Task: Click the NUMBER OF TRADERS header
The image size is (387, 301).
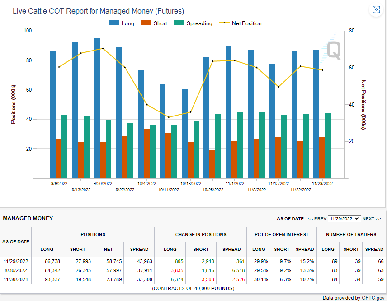Action: 351,235
